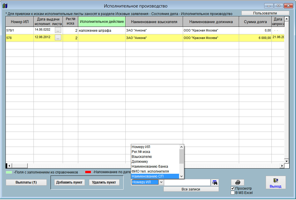
Task: Click the 21.06.20 request date cell
Action: [x=278, y=38]
